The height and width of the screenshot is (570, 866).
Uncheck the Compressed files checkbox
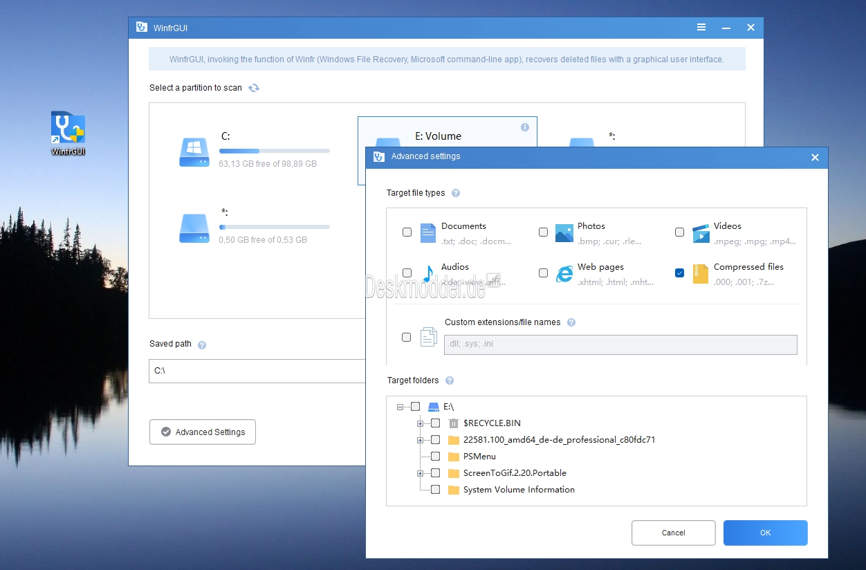[x=679, y=273]
